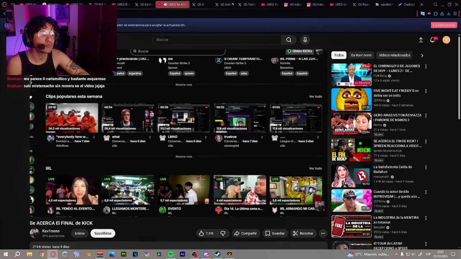
Task: Open Opera downloads icon in toolbar
Action: (x=448, y=14)
